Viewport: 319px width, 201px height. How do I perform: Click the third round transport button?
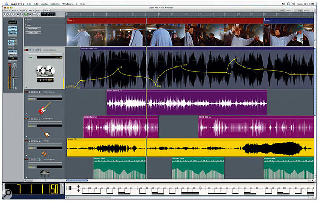pyautogui.click(x=13, y=14)
